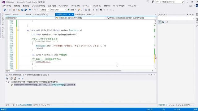Screen dimensions: 198x111
Task: Click the search magnifier in Quick Launch
Action: [x=183, y=2]
